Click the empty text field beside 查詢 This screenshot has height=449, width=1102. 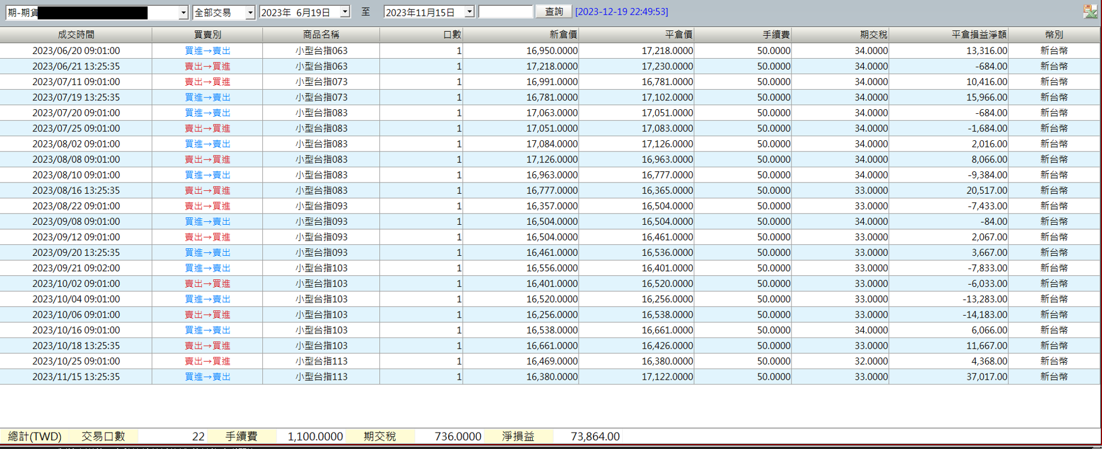(x=506, y=12)
